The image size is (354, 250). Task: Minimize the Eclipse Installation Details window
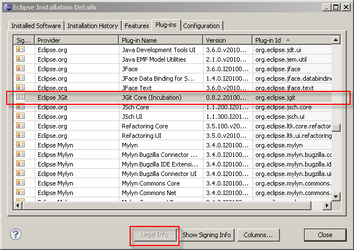(327, 7)
